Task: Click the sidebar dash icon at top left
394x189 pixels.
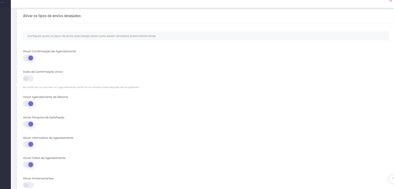Action: click(2, 2)
